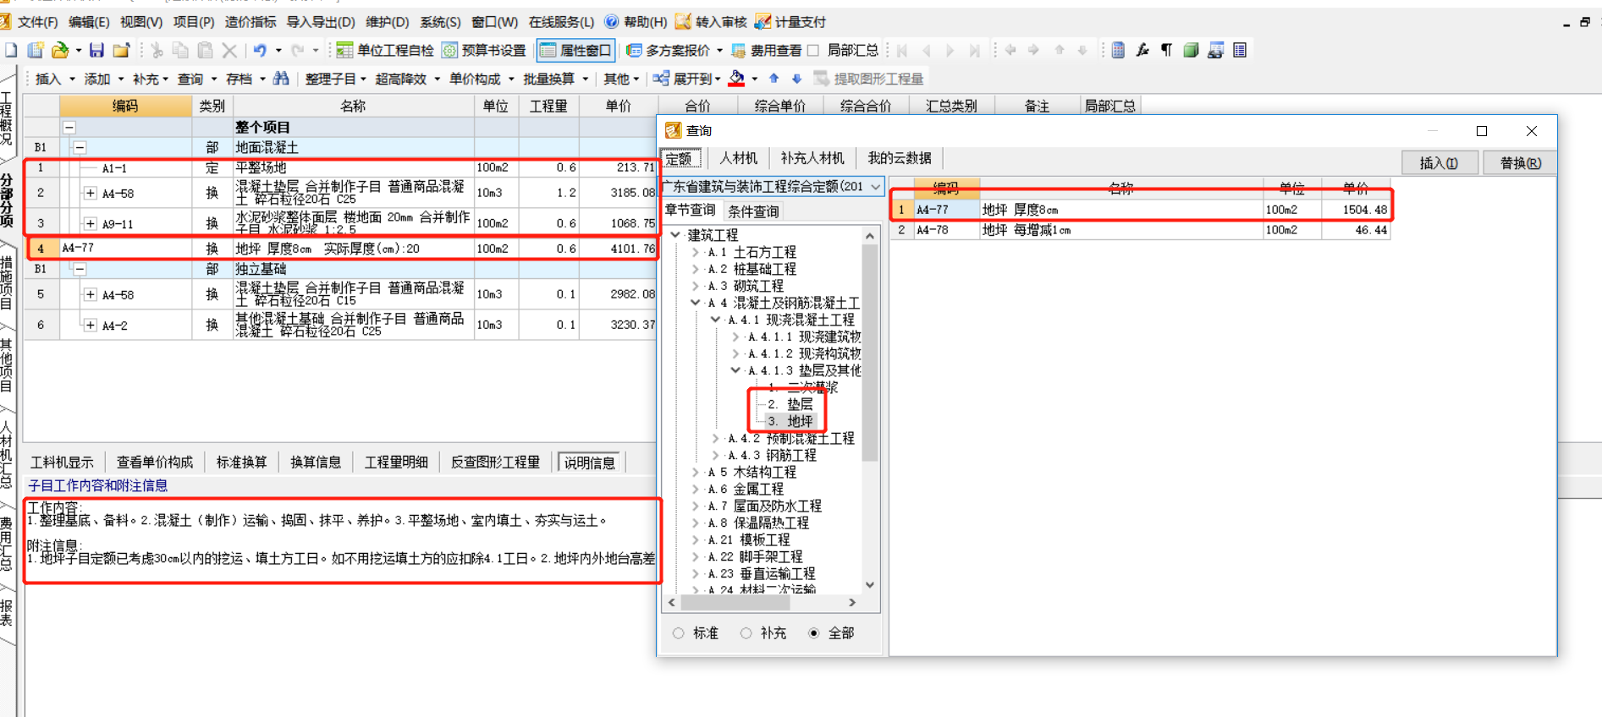Screen dimensions: 1602x717
Task: Expand A.1 土石方工程 tree node
Action: 696,252
